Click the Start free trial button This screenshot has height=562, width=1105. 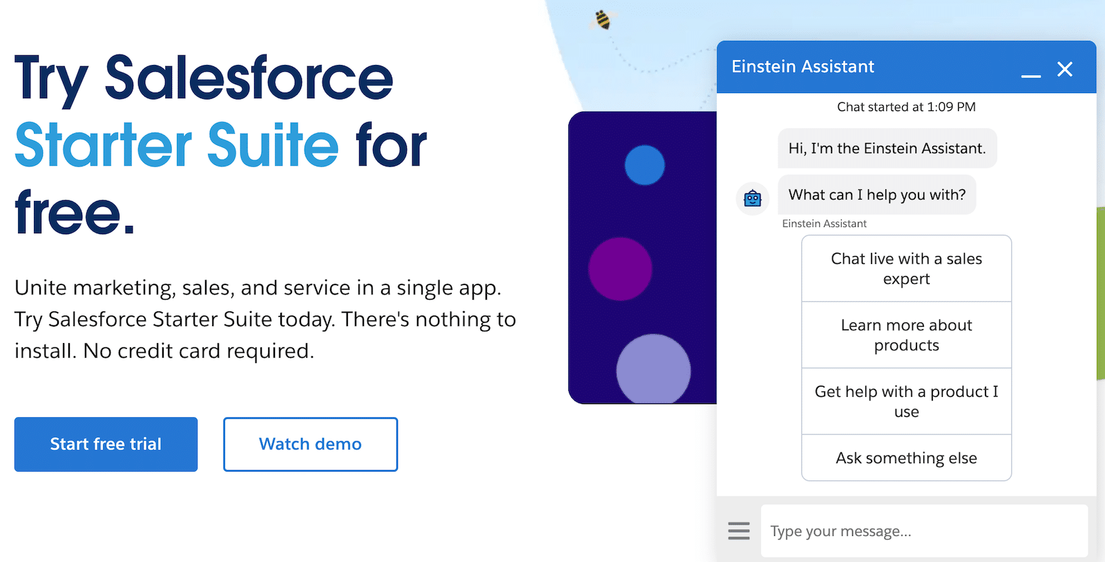pos(106,444)
